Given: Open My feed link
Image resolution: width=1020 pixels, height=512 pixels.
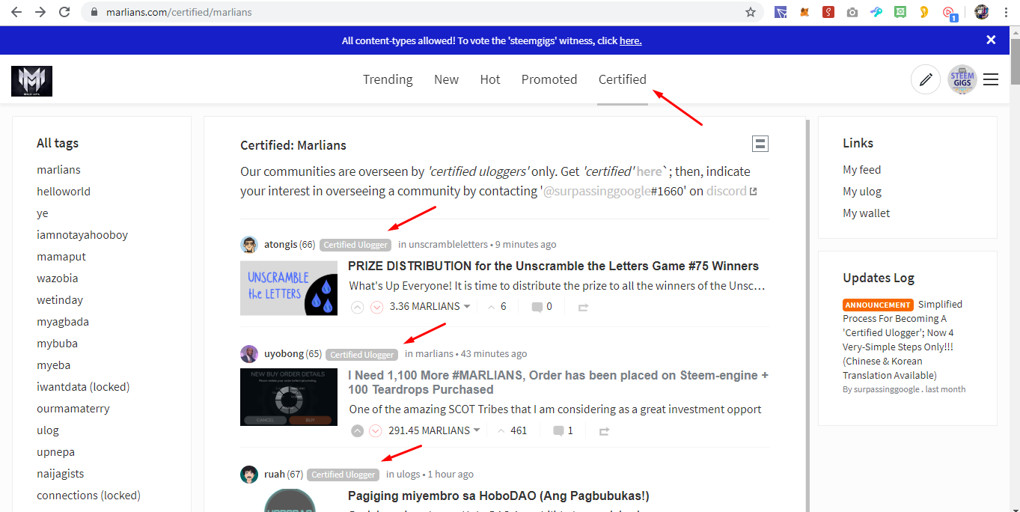Looking at the screenshot, I should (862, 170).
